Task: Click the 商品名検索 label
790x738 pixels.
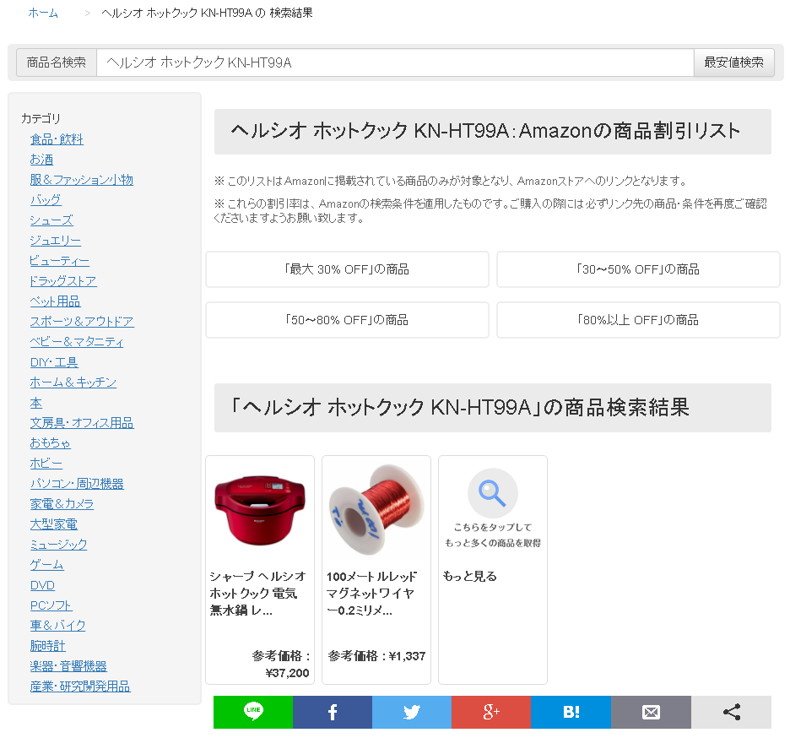Action: [x=57, y=62]
